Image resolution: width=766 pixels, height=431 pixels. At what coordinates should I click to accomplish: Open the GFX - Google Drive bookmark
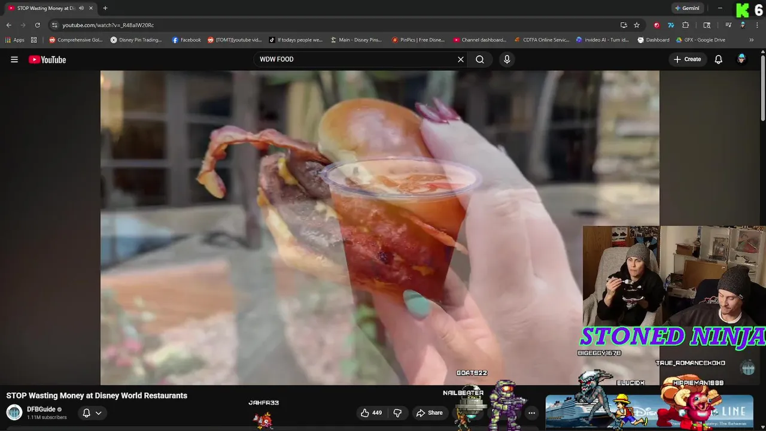click(x=700, y=40)
